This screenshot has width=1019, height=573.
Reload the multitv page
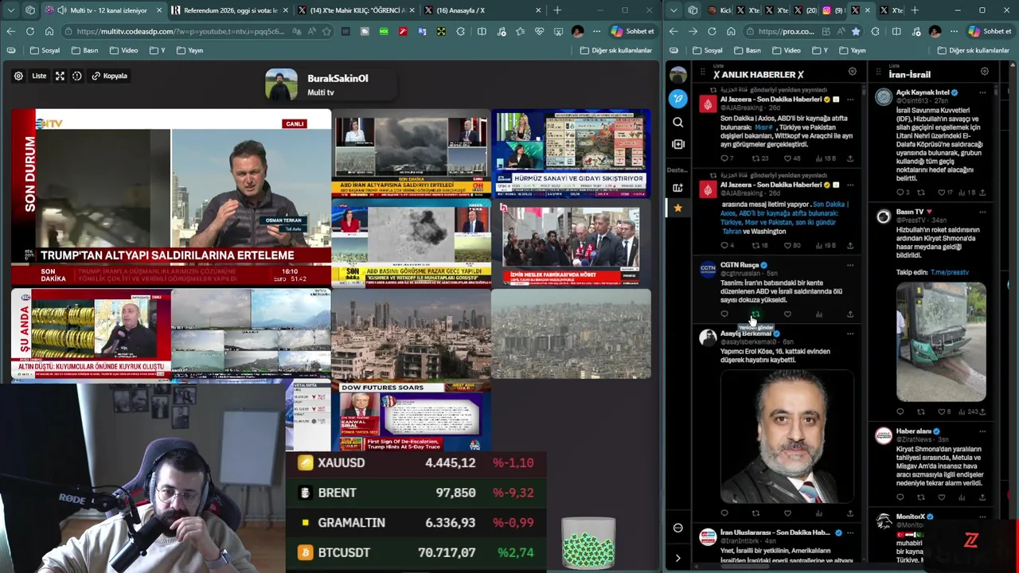point(30,31)
